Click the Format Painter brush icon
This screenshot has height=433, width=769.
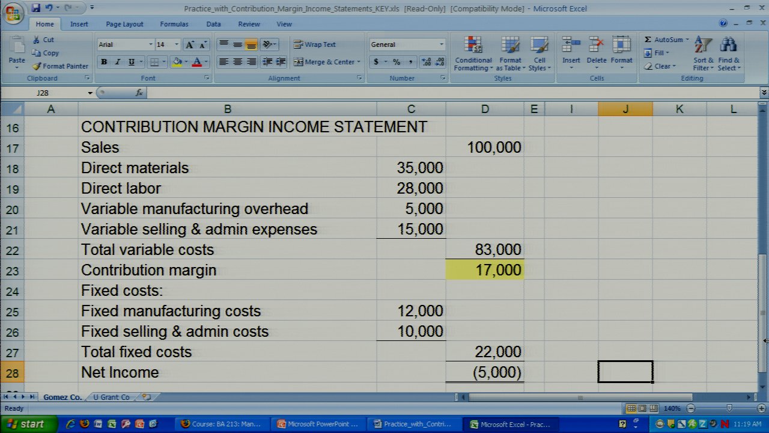click(37, 66)
